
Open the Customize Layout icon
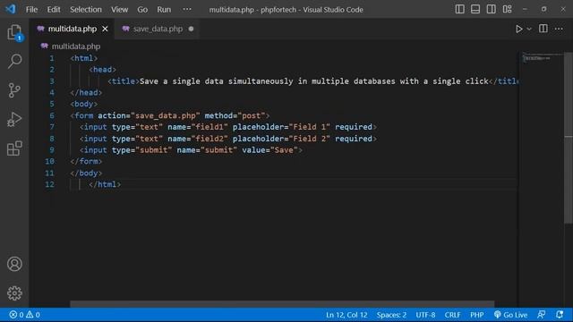click(x=508, y=9)
